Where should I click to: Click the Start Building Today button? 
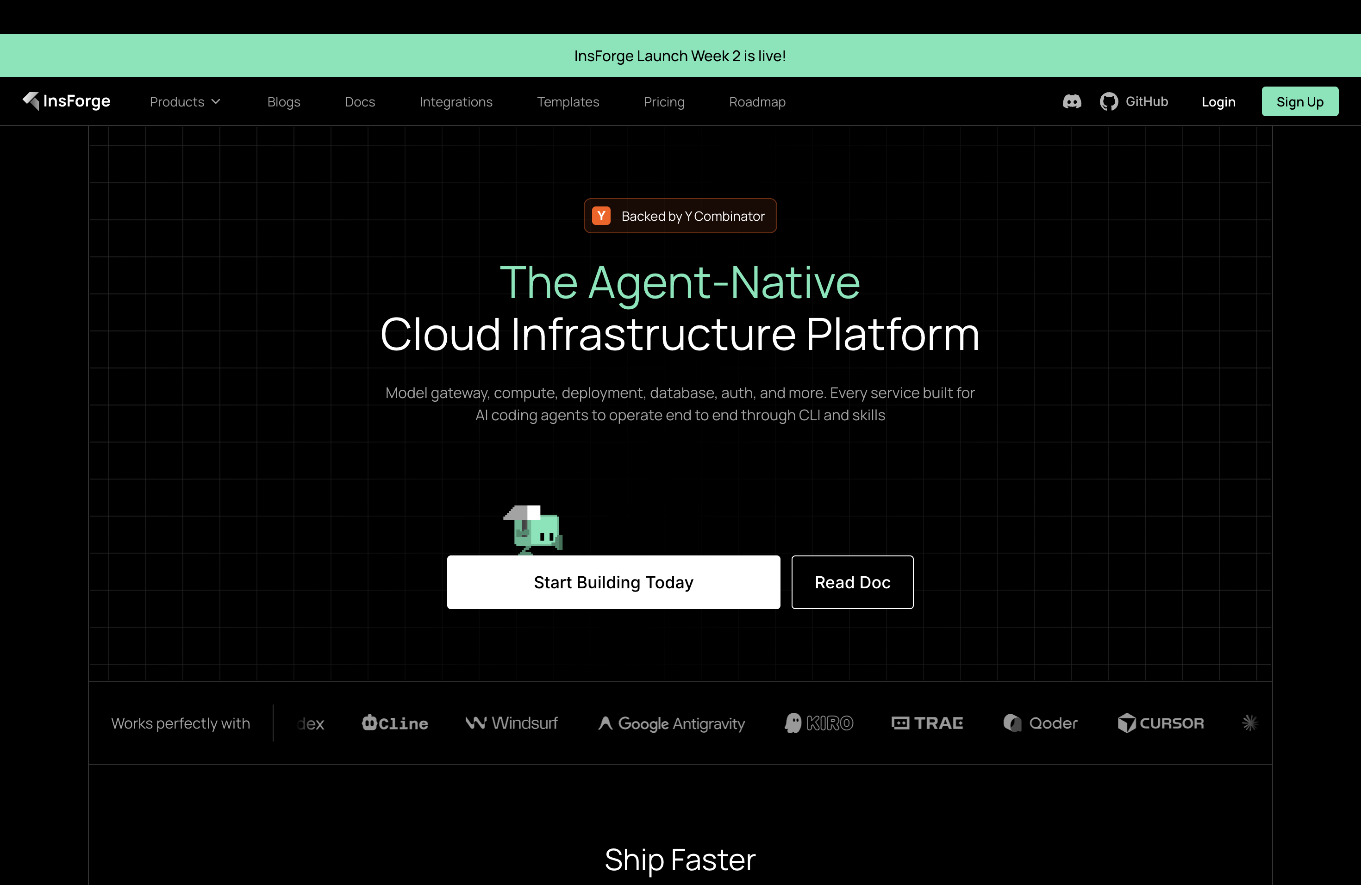pos(613,582)
